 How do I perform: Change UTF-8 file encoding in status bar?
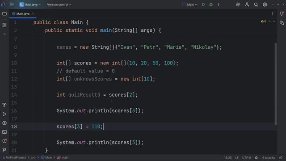[x=246, y=157]
